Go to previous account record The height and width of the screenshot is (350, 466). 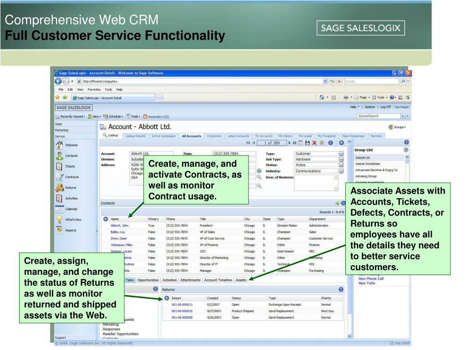[253, 143]
